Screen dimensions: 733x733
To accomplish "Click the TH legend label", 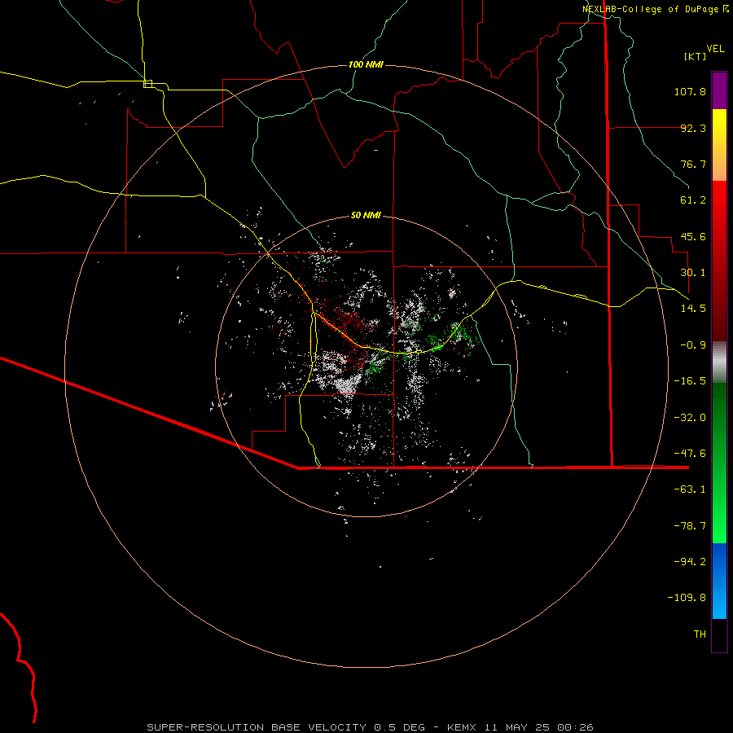I will click(700, 634).
